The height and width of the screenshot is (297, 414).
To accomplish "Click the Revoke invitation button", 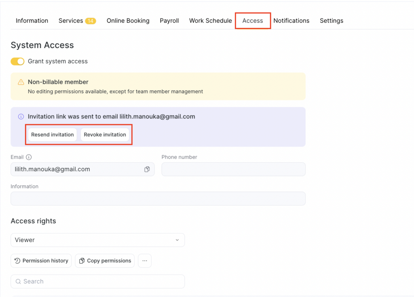I will pos(105,135).
